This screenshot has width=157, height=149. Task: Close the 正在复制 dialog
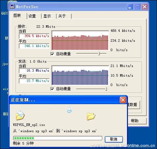click(123, 100)
